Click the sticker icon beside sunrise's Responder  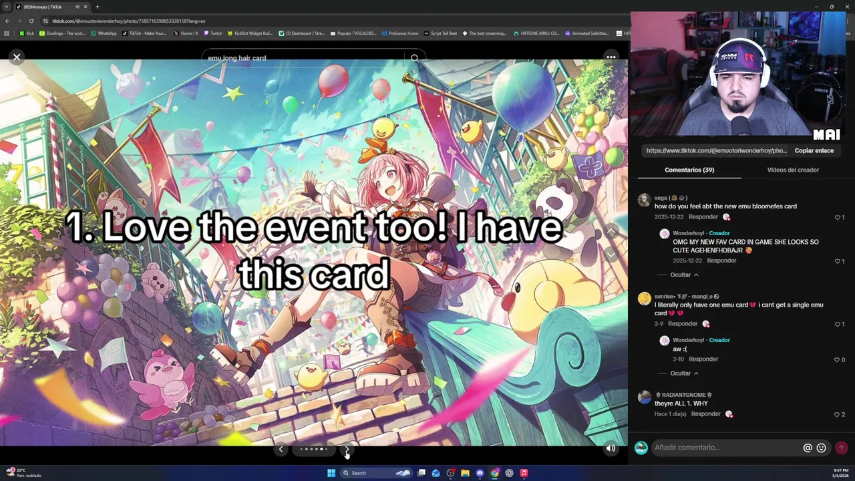pos(705,324)
